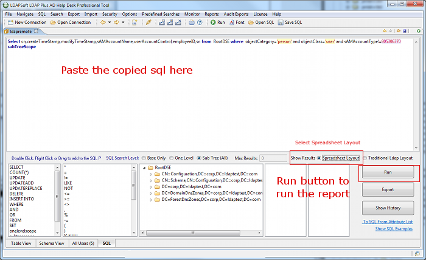Open the Audit Exports menu
The image size is (426, 260).
pyautogui.click(x=236, y=14)
